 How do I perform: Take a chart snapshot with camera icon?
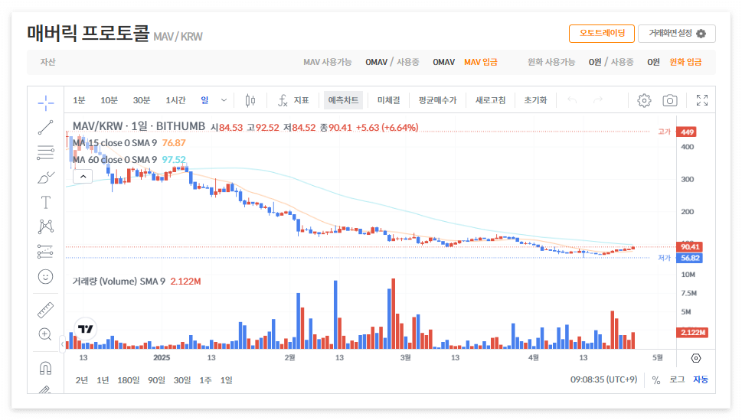point(669,100)
